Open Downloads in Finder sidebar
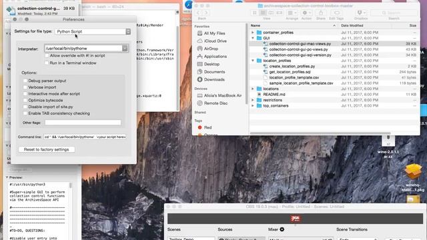The height and width of the screenshot is (240, 427). click(214, 79)
